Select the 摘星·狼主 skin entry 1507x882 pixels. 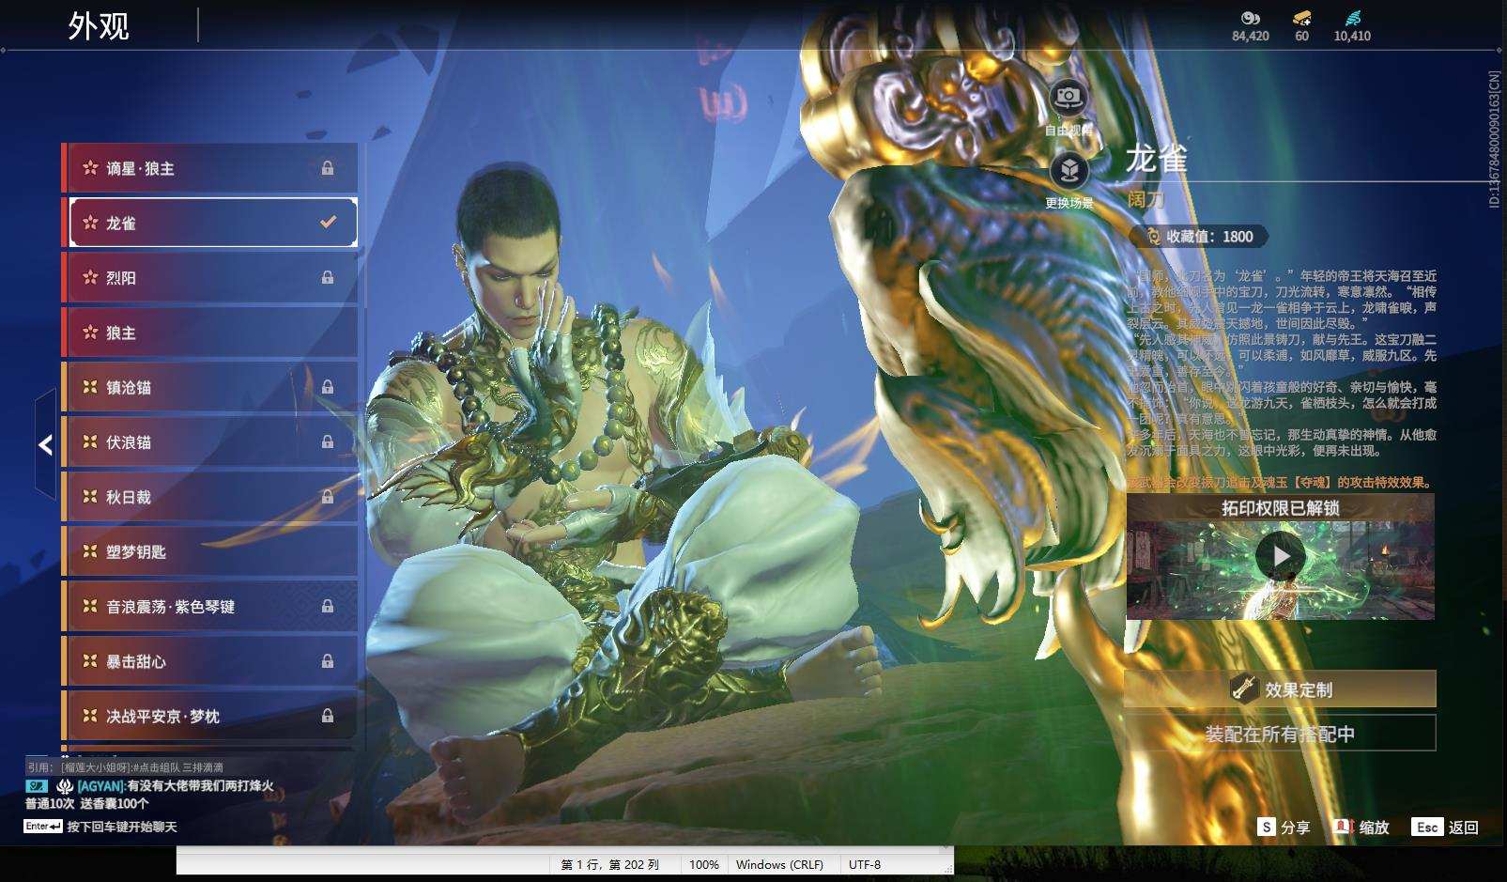[209, 168]
